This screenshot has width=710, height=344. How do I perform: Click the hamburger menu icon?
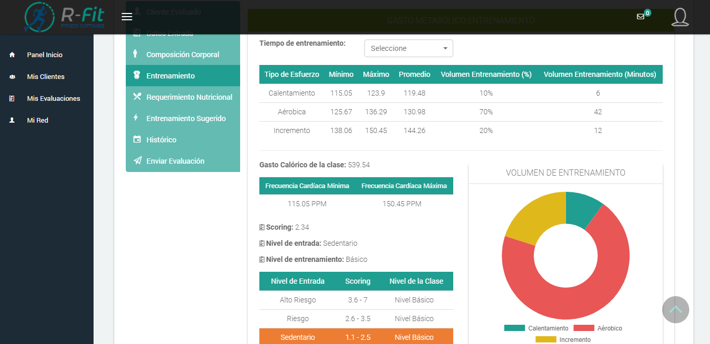pyautogui.click(x=127, y=17)
